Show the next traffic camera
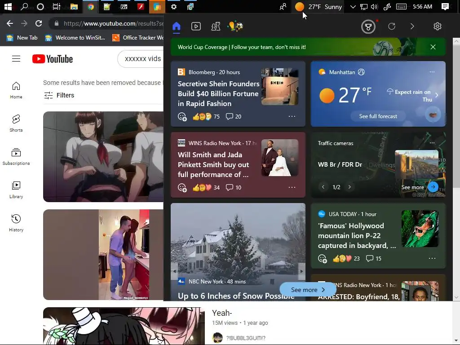Image resolution: width=460 pixels, height=345 pixels. (349, 187)
